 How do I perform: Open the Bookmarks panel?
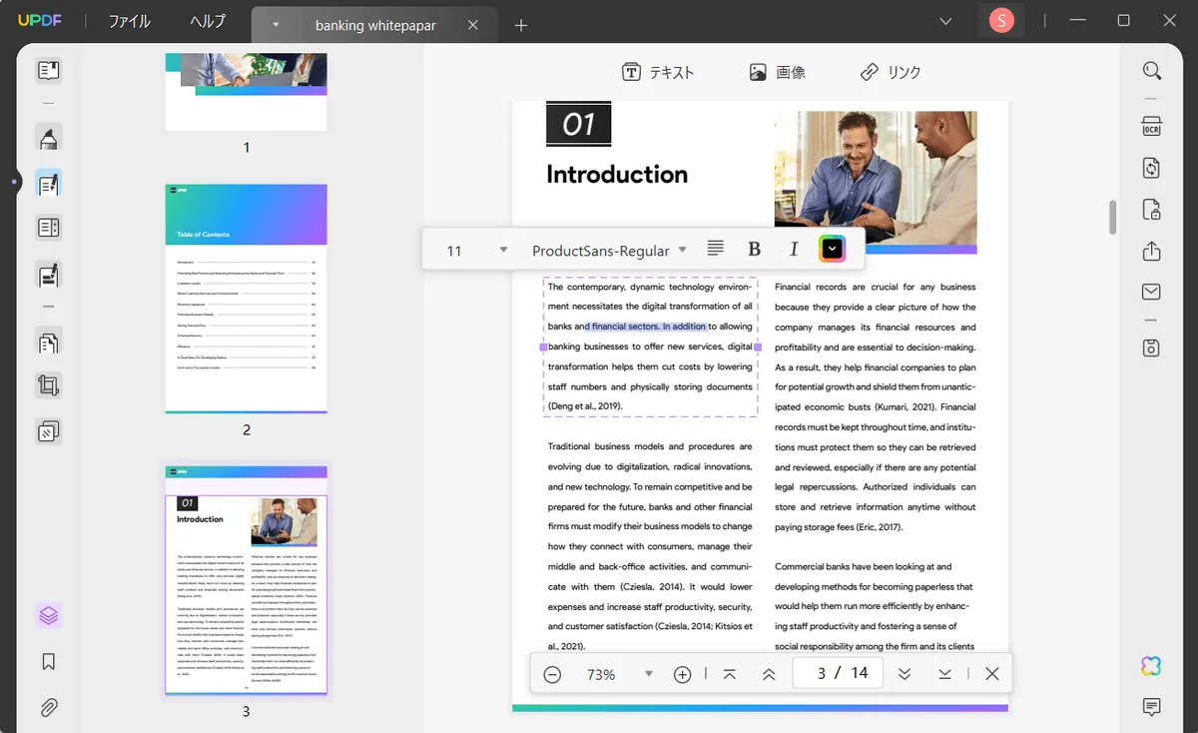[48, 662]
